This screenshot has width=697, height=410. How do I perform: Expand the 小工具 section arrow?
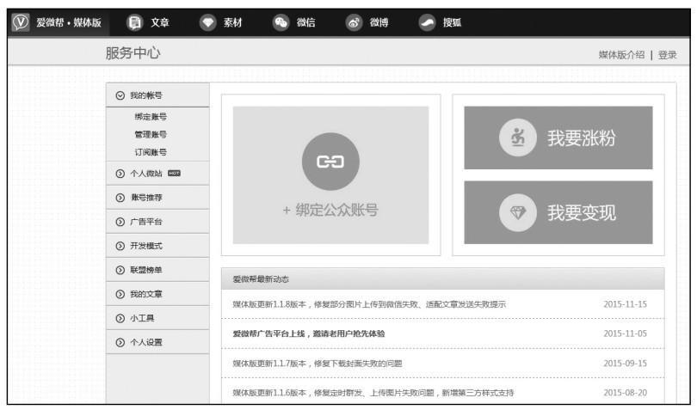(120, 318)
